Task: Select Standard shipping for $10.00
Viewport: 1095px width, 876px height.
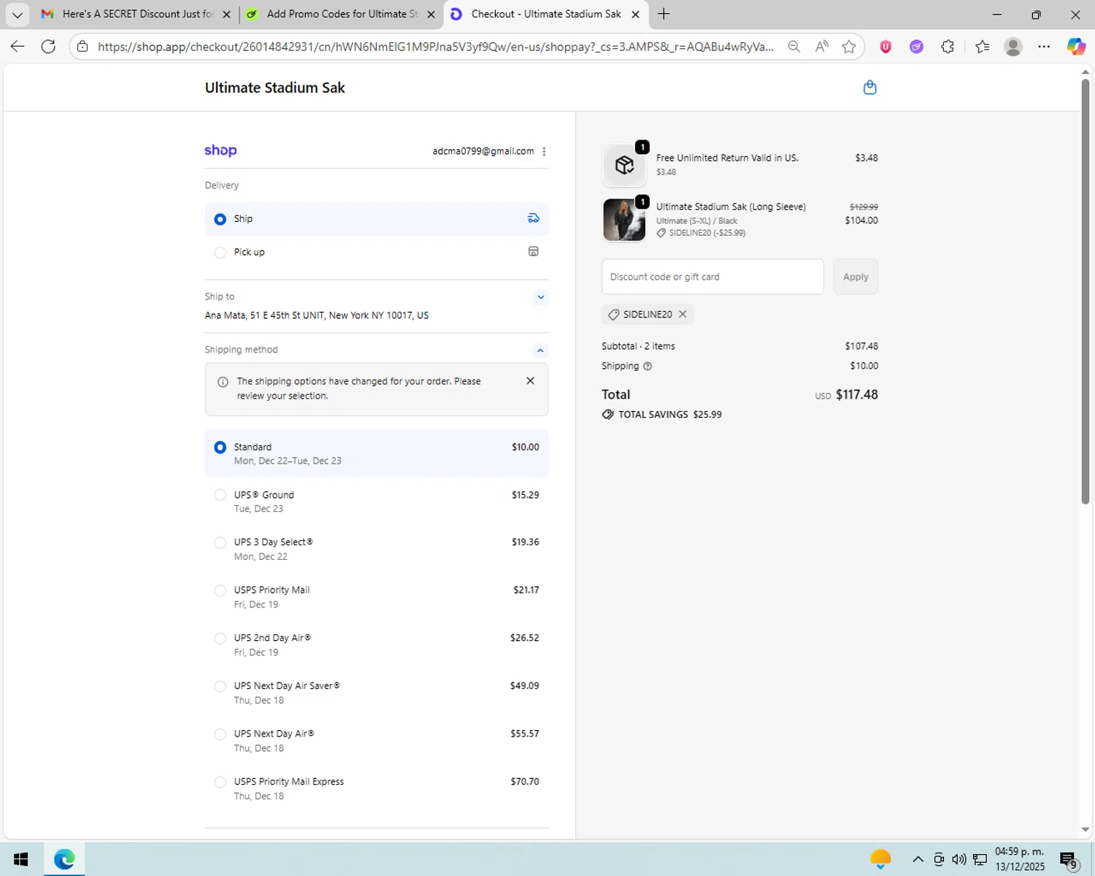Action: 377,453
